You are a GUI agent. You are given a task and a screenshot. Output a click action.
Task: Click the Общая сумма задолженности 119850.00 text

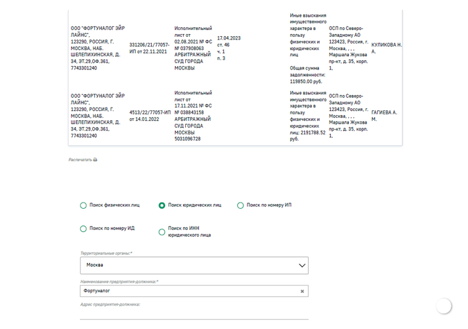(308, 75)
